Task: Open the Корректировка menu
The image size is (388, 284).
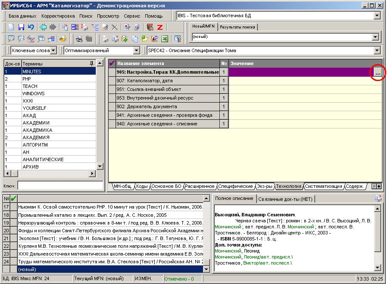Action: (x=58, y=16)
